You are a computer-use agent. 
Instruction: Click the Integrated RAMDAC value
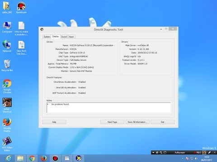(x=79, y=56)
